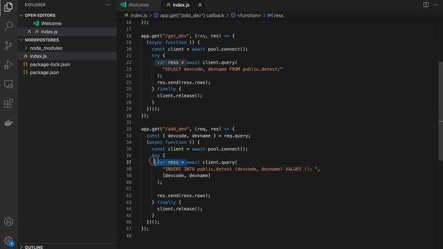The image size is (443, 249).
Task: Click line number 37 in gutter
Action: [129, 163]
